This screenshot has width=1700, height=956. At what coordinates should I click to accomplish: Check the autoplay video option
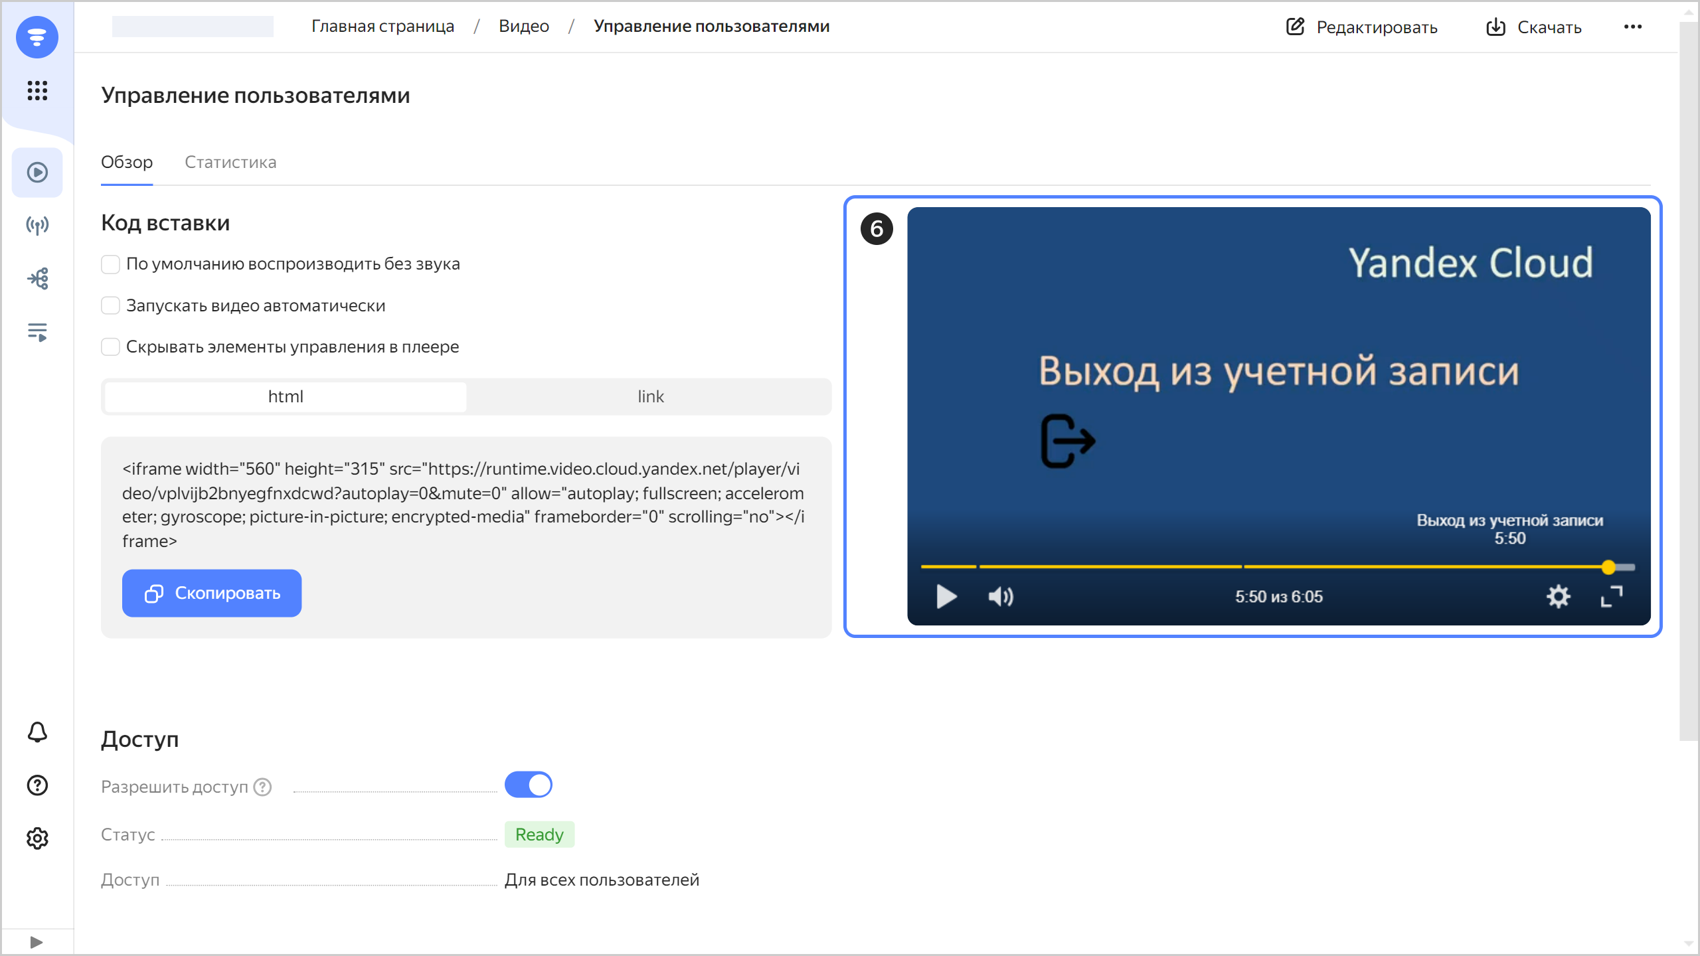(110, 305)
